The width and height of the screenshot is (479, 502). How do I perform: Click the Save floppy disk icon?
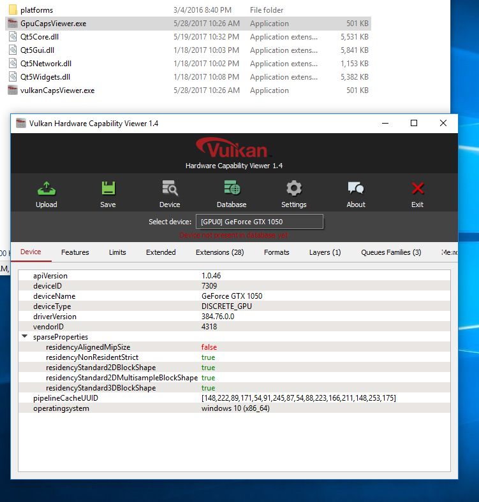(108, 189)
